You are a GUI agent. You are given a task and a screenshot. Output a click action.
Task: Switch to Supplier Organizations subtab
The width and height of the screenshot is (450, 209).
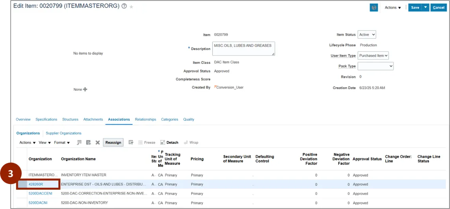[x=64, y=133]
